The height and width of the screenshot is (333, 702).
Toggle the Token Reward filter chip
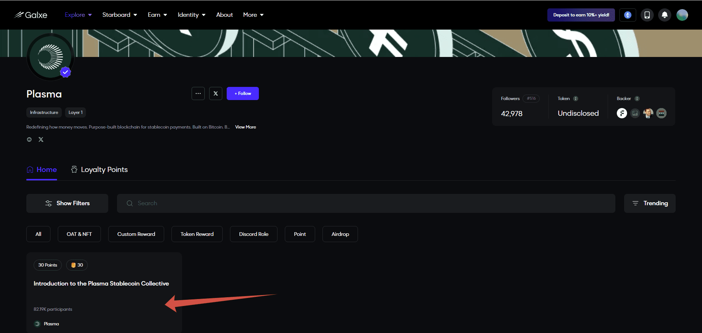point(197,234)
